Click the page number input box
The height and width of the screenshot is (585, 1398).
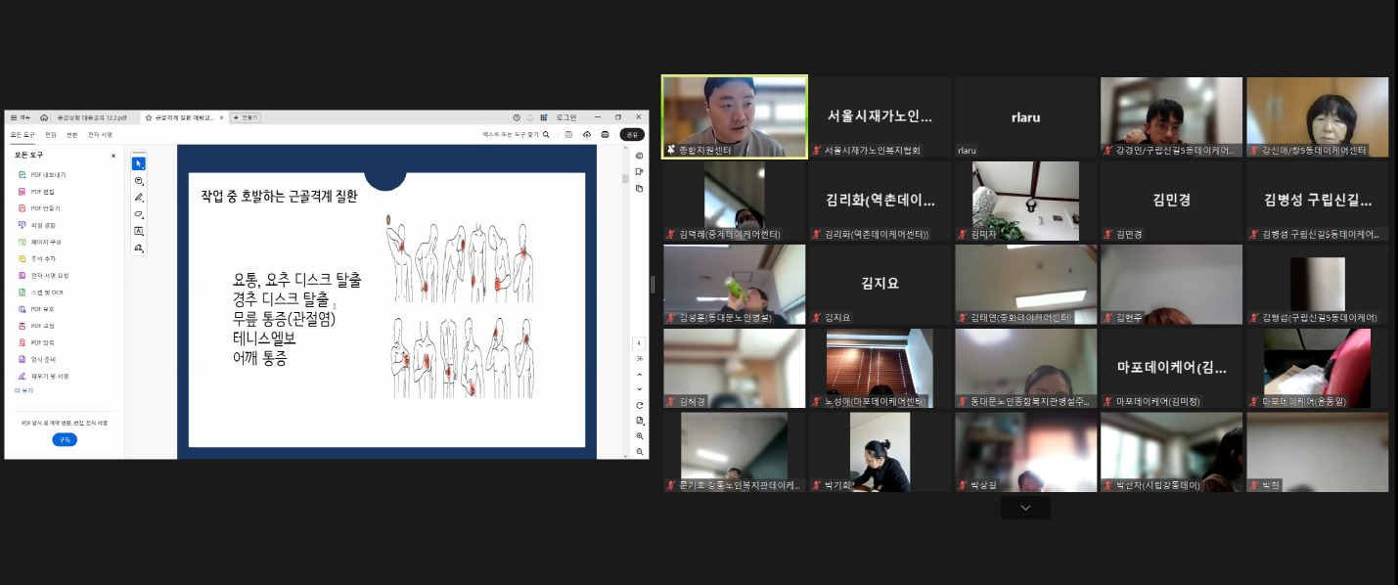point(639,343)
